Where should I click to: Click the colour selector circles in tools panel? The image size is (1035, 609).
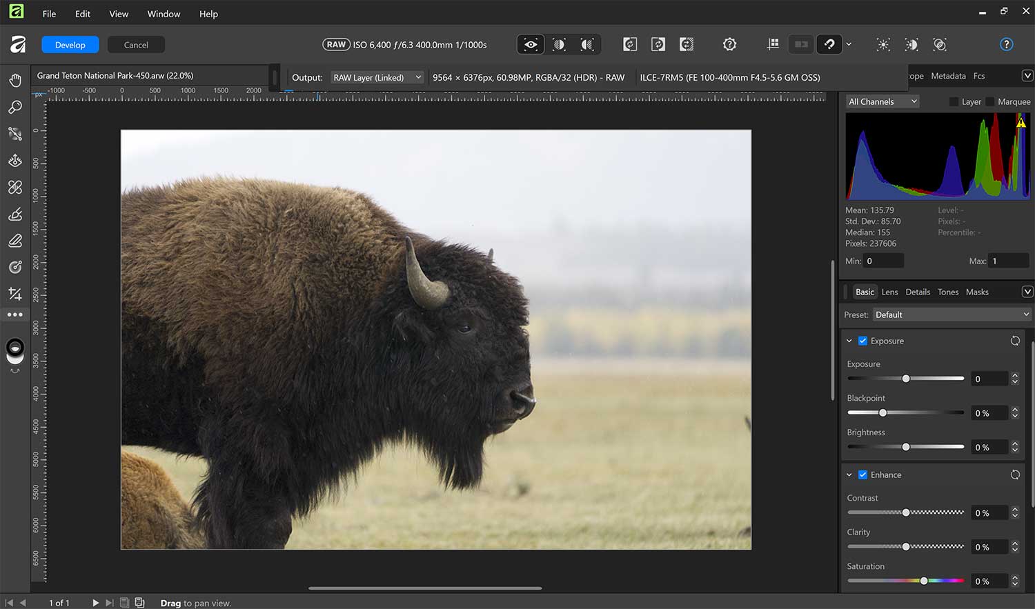[x=15, y=350]
